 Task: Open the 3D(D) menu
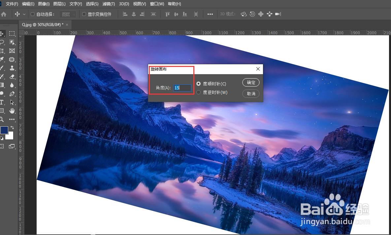coord(124,4)
